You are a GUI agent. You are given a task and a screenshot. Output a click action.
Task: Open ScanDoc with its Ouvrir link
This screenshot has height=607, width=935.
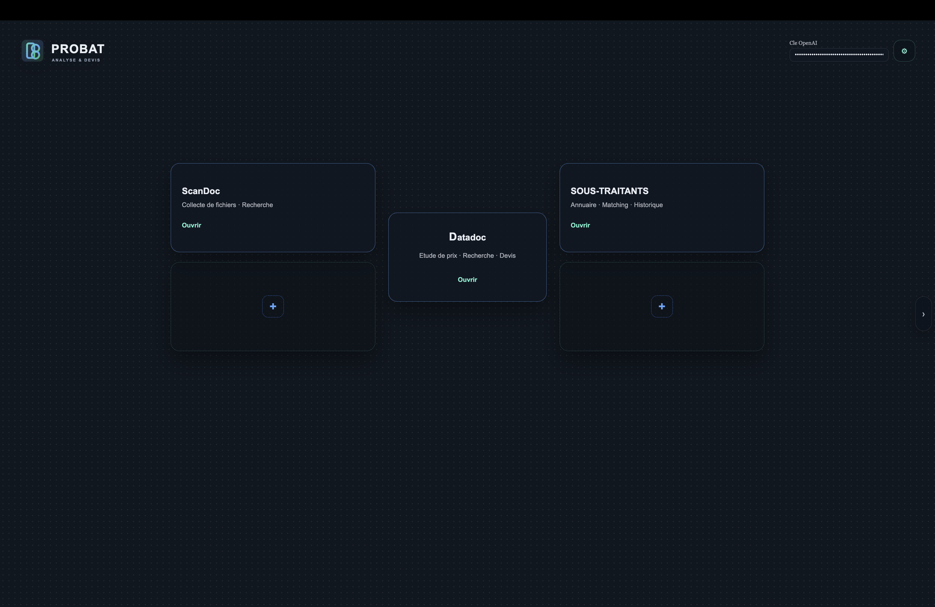[x=191, y=225]
